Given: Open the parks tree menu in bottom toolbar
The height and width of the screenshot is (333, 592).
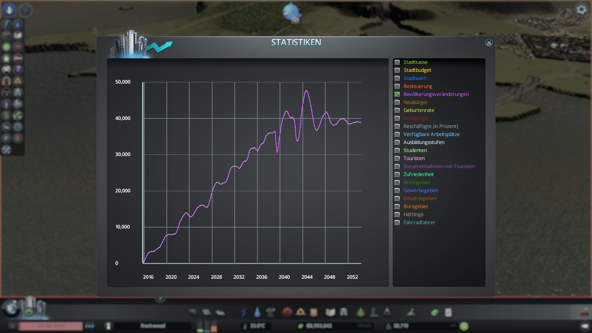Looking at the screenshot, I should pos(360,312).
